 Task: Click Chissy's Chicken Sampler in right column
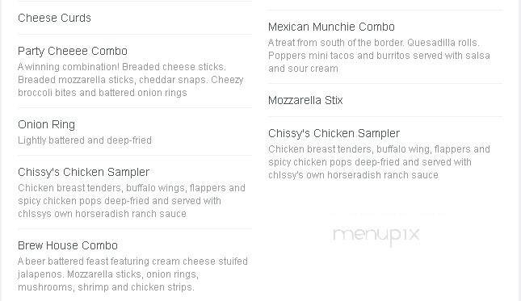click(x=334, y=133)
